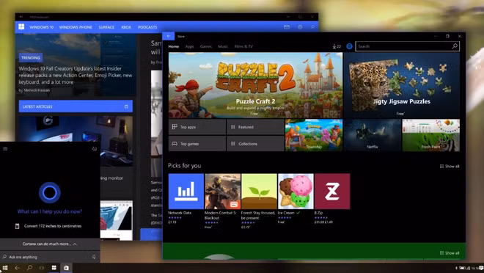Viewport: 484px width, 273px height.
Task: Click the Windows Start button on taskbar
Action: pos(5,268)
